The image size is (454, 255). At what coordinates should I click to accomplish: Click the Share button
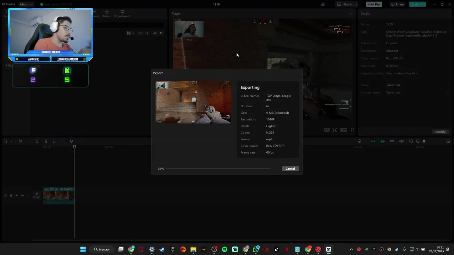point(397,4)
